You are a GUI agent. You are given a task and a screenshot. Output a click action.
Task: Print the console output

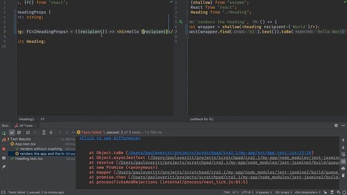tap(343, 168)
